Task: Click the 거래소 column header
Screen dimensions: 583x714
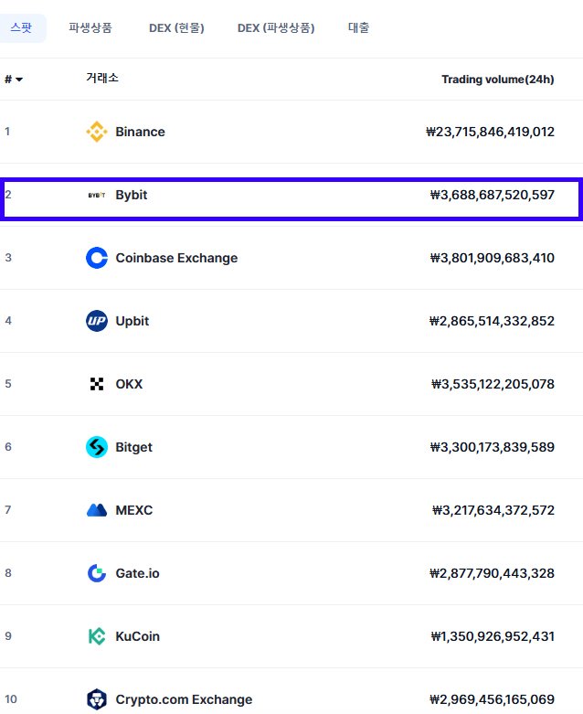Action: (102, 78)
